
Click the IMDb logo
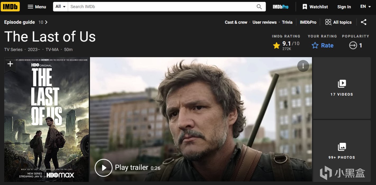tap(10, 7)
